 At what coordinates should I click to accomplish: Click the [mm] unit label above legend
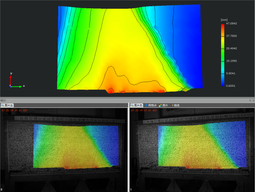click(224, 19)
